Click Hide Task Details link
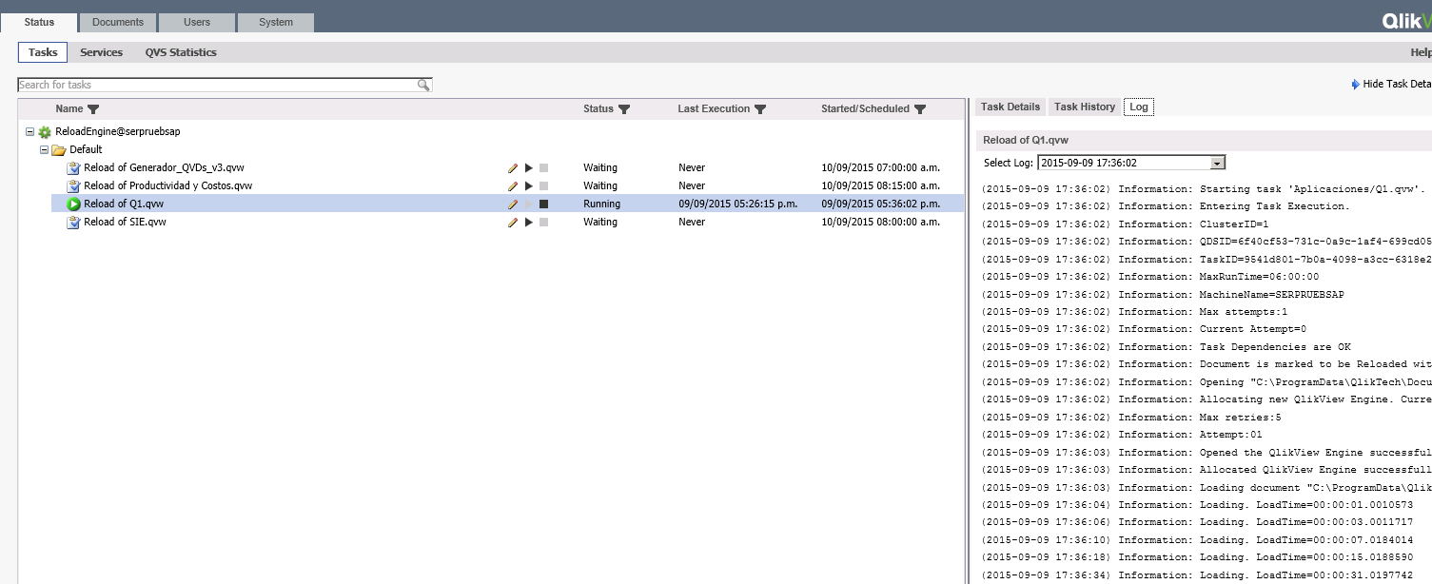Screen dimensions: 1432x584 point(1395,85)
